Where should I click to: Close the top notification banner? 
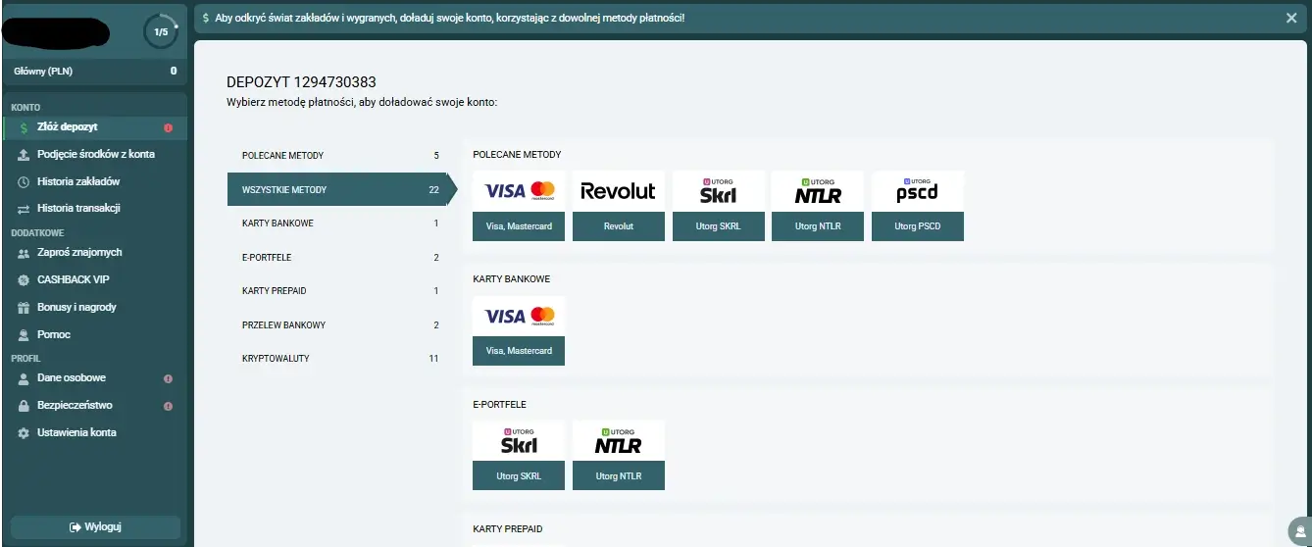click(1290, 18)
